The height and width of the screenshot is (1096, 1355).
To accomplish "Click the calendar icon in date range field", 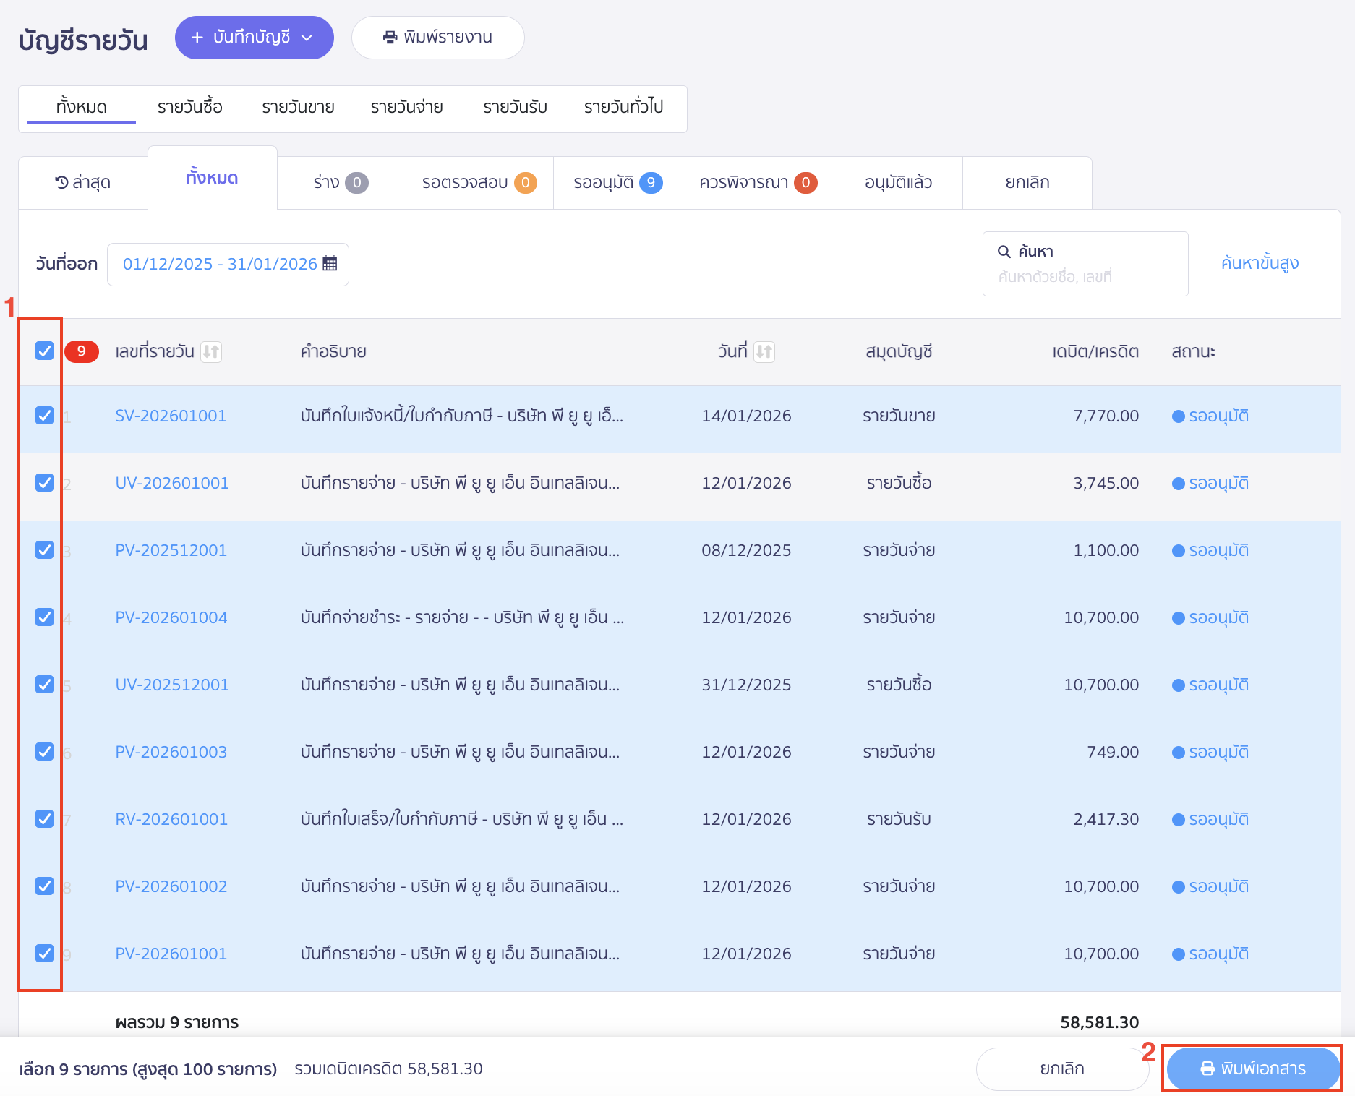I will tap(330, 264).
